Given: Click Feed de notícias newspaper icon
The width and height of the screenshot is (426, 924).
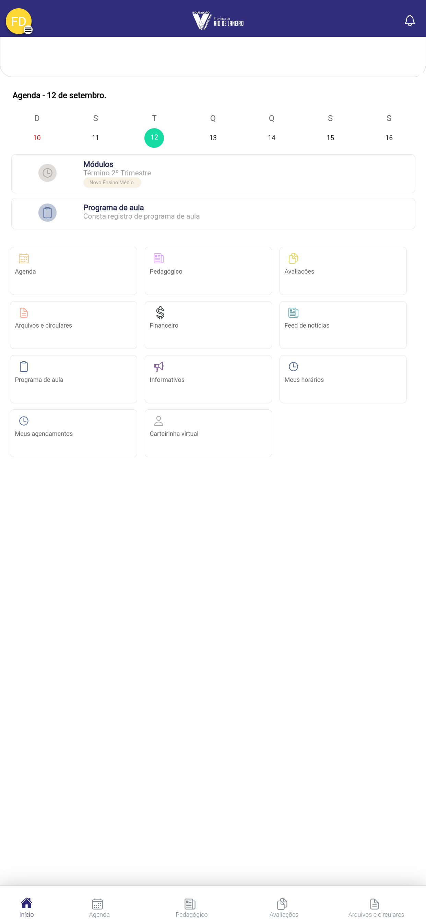Looking at the screenshot, I should pyautogui.click(x=293, y=312).
